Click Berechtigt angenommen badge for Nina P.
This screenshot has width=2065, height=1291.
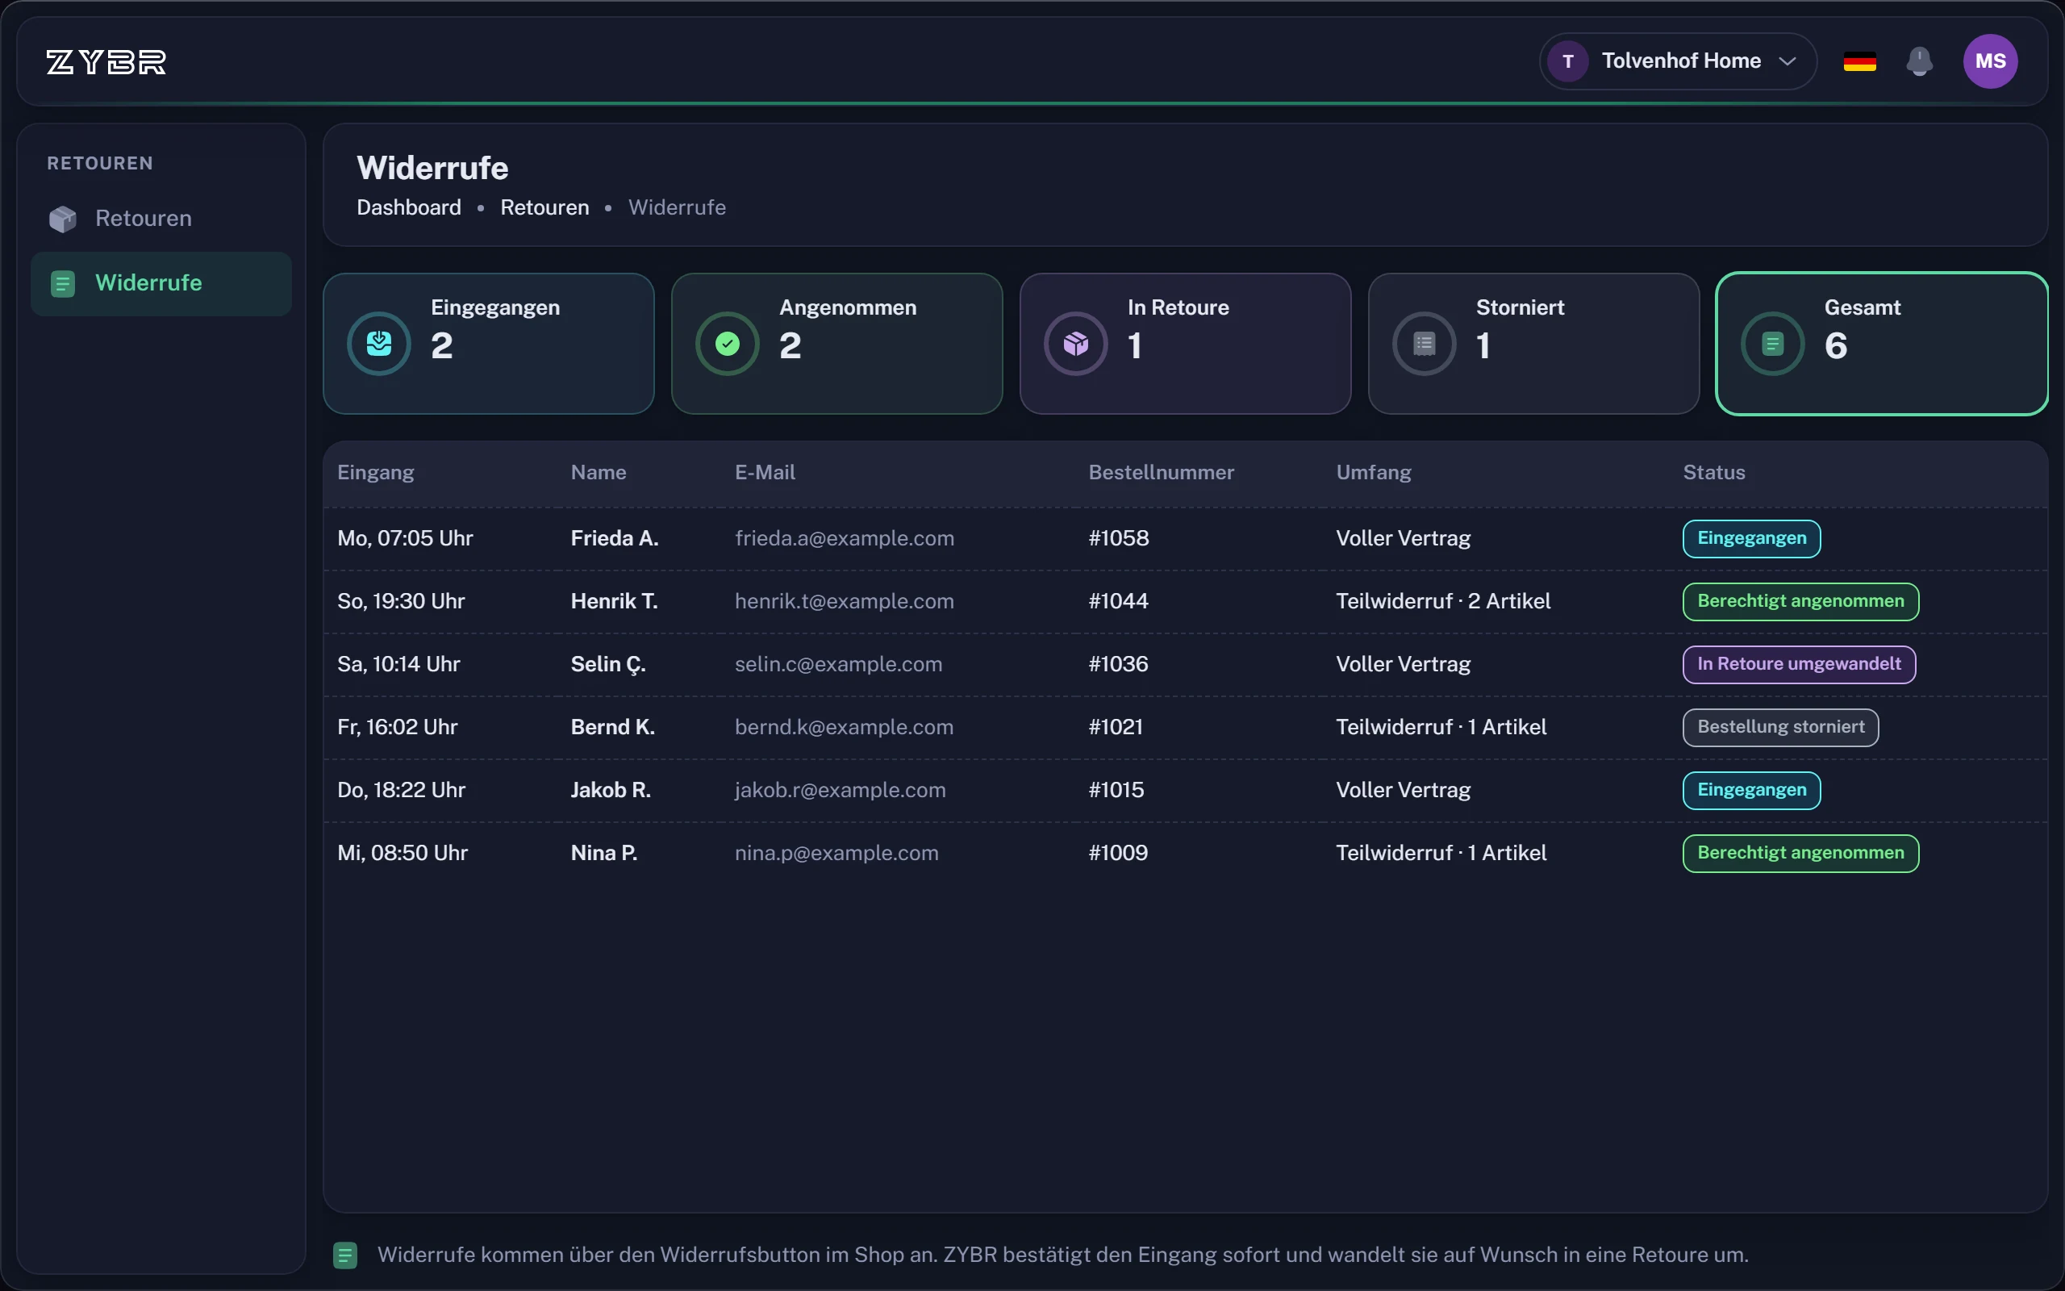1800,853
